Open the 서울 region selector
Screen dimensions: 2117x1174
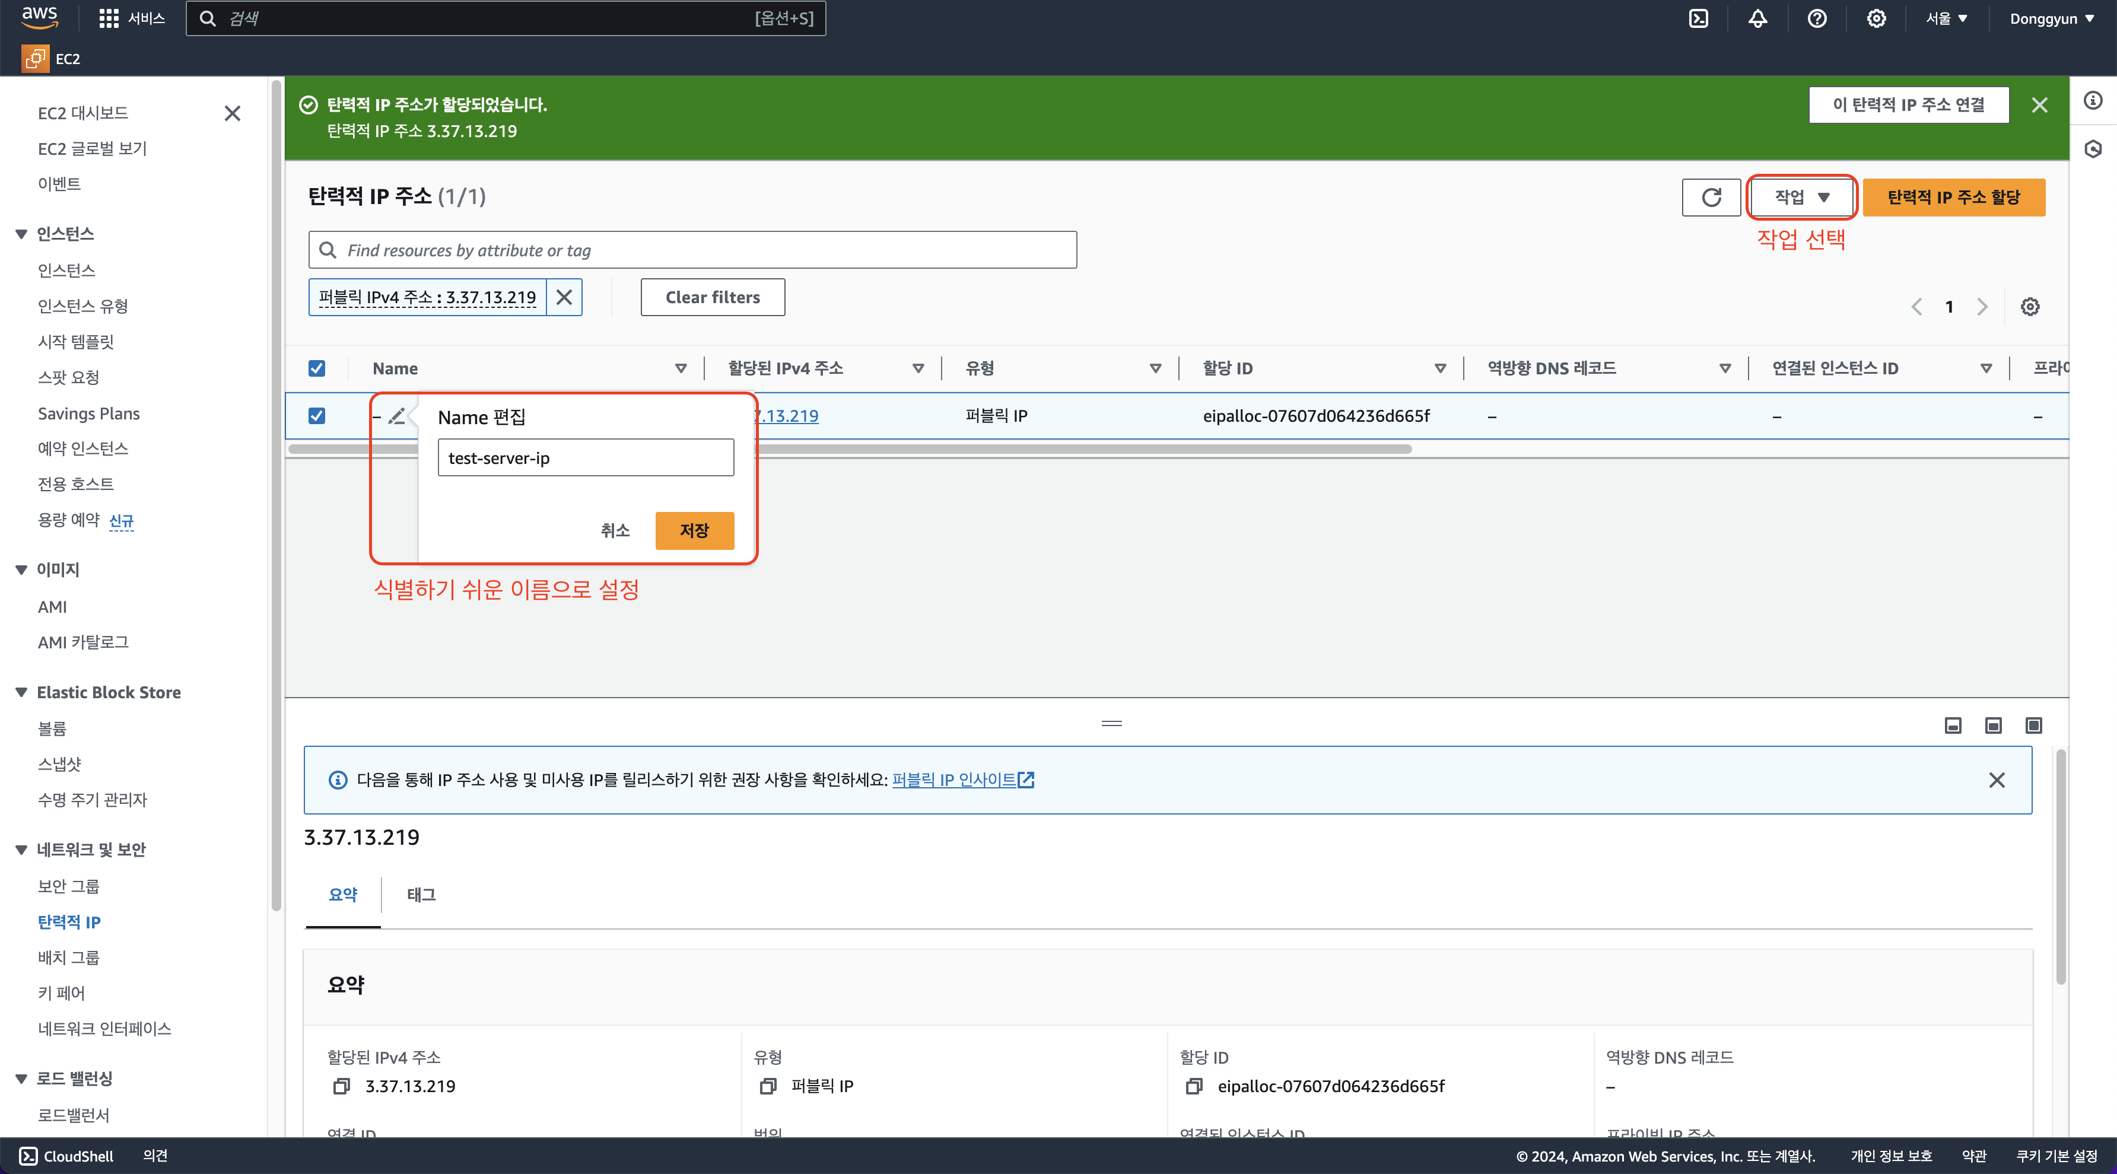1946,19
